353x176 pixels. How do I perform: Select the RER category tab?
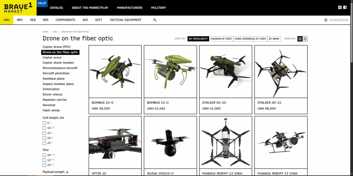coord(46,20)
